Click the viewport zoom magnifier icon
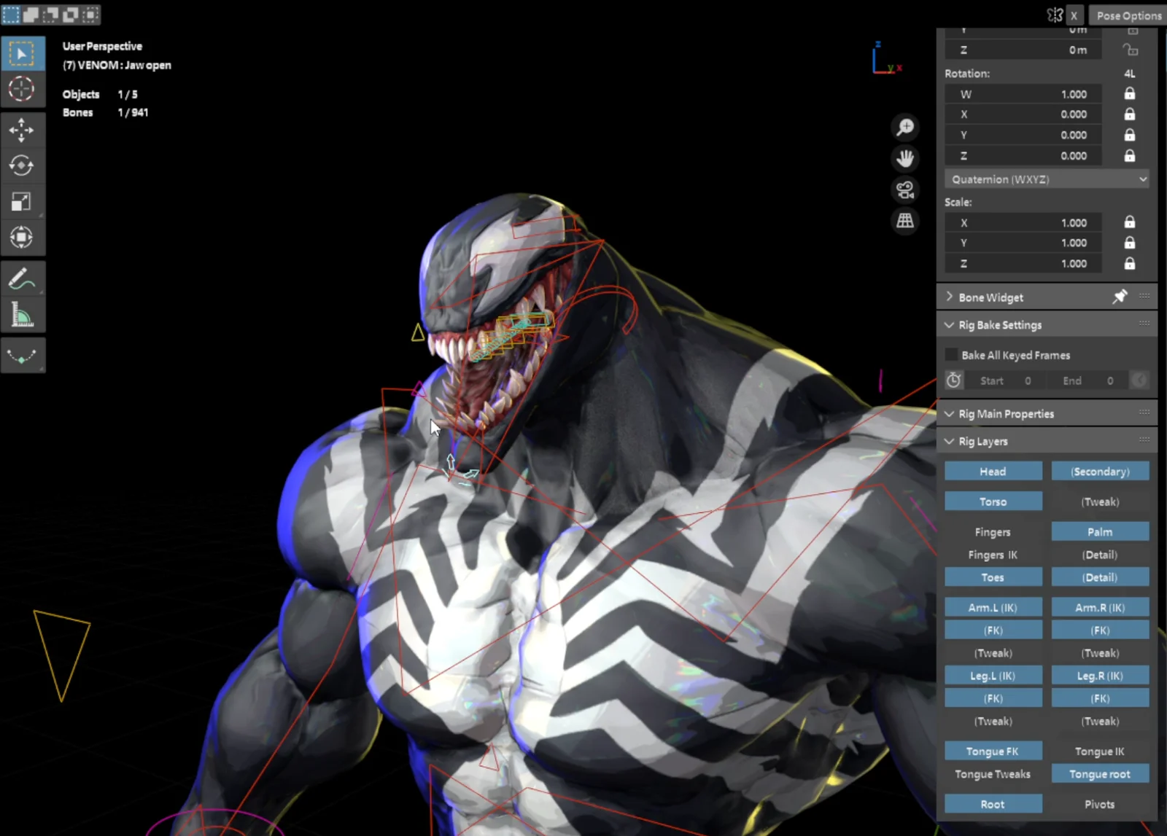 [904, 127]
